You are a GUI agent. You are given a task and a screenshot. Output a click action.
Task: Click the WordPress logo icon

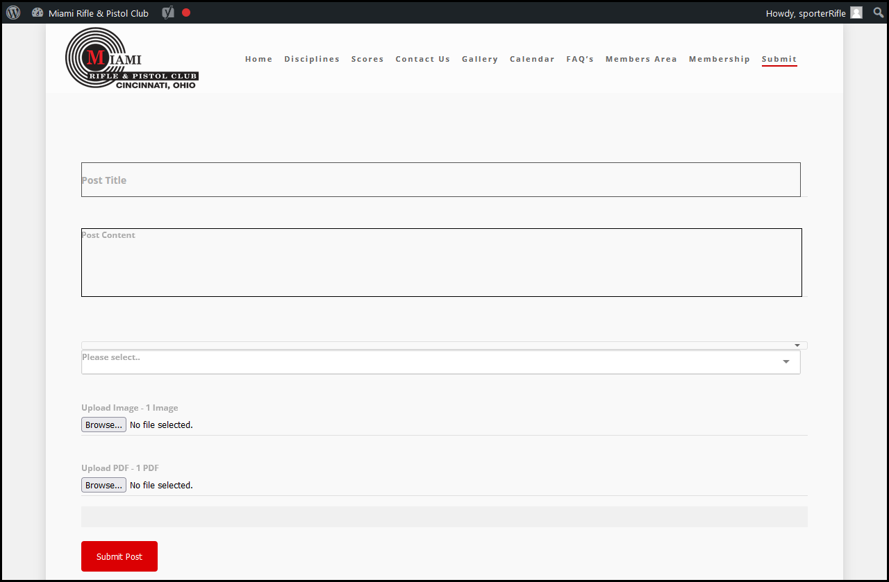click(x=13, y=12)
